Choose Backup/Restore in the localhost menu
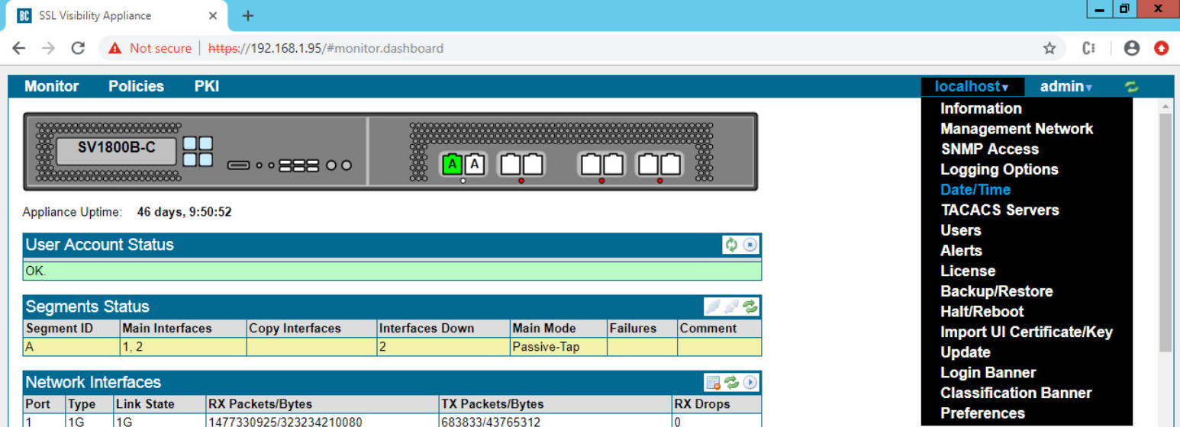 (x=996, y=291)
